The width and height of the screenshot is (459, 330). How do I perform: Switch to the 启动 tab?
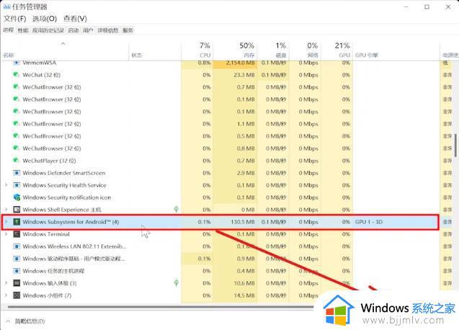pos(73,30)
